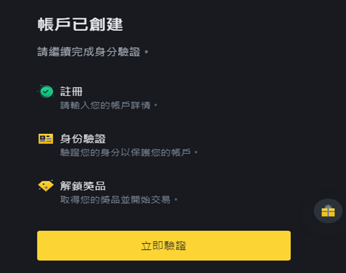
Task: Click the yellow prize tag icon
Action: (46, 186)
